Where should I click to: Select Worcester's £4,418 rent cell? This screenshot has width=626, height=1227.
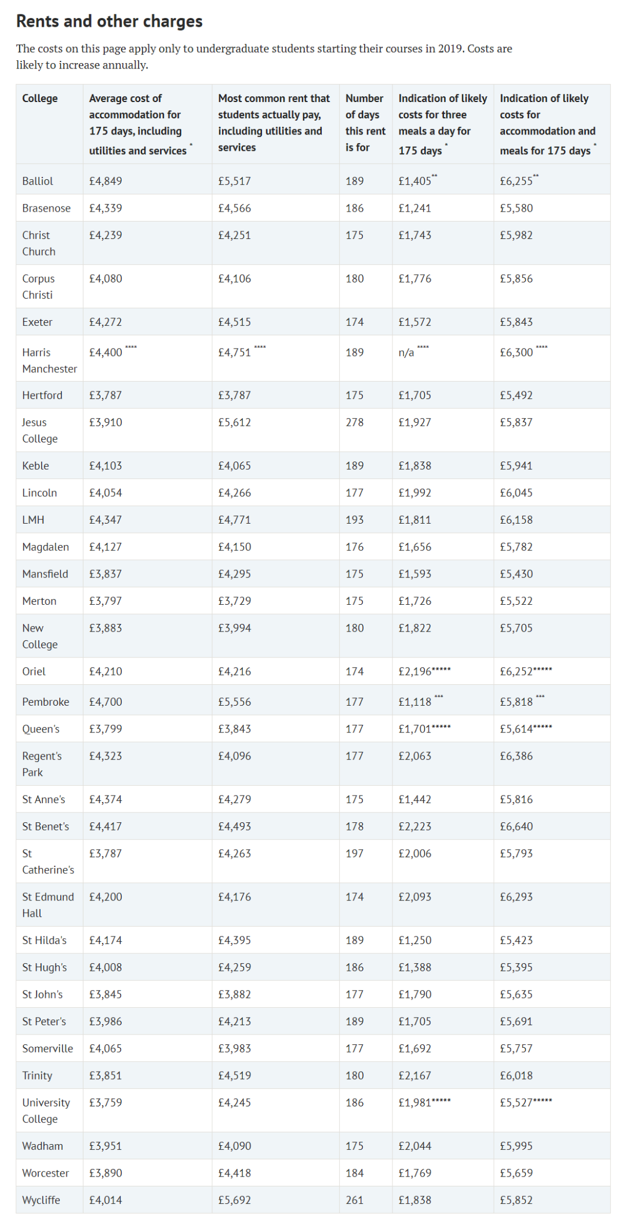point(235,1173)
